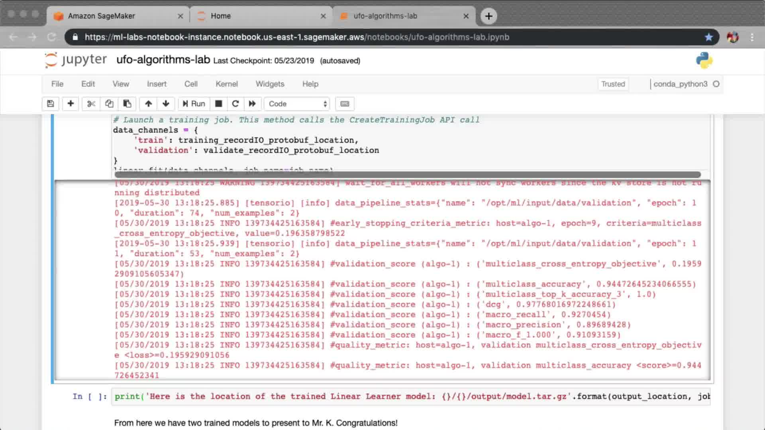
Task: Restart the kernel icon
Action: coord(235,104)
